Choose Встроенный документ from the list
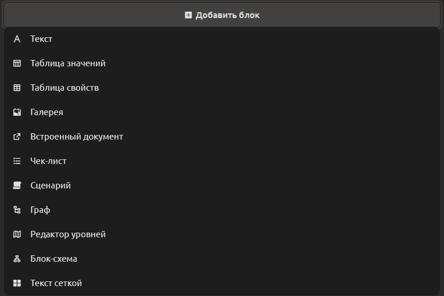The height and width of the screenshot is (296, 444). click(222, 137)
